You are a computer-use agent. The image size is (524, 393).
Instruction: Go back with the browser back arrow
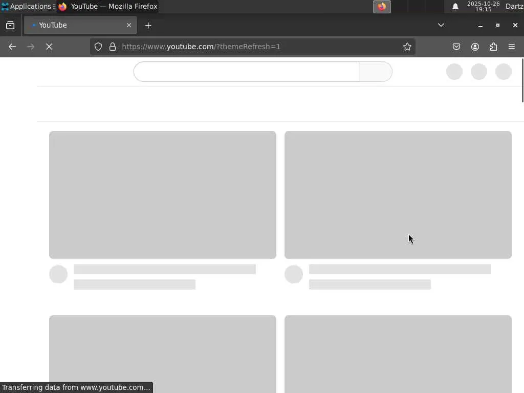(12, 47)
